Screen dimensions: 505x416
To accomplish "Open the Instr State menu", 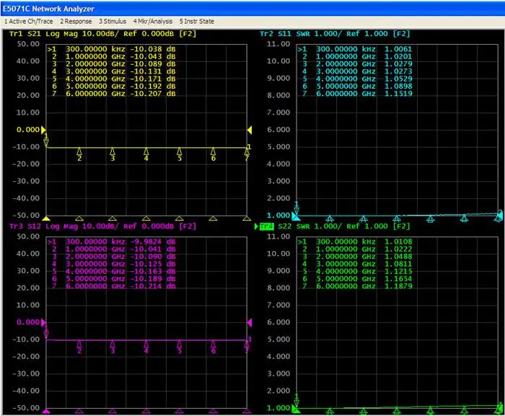I will (197, 22).
